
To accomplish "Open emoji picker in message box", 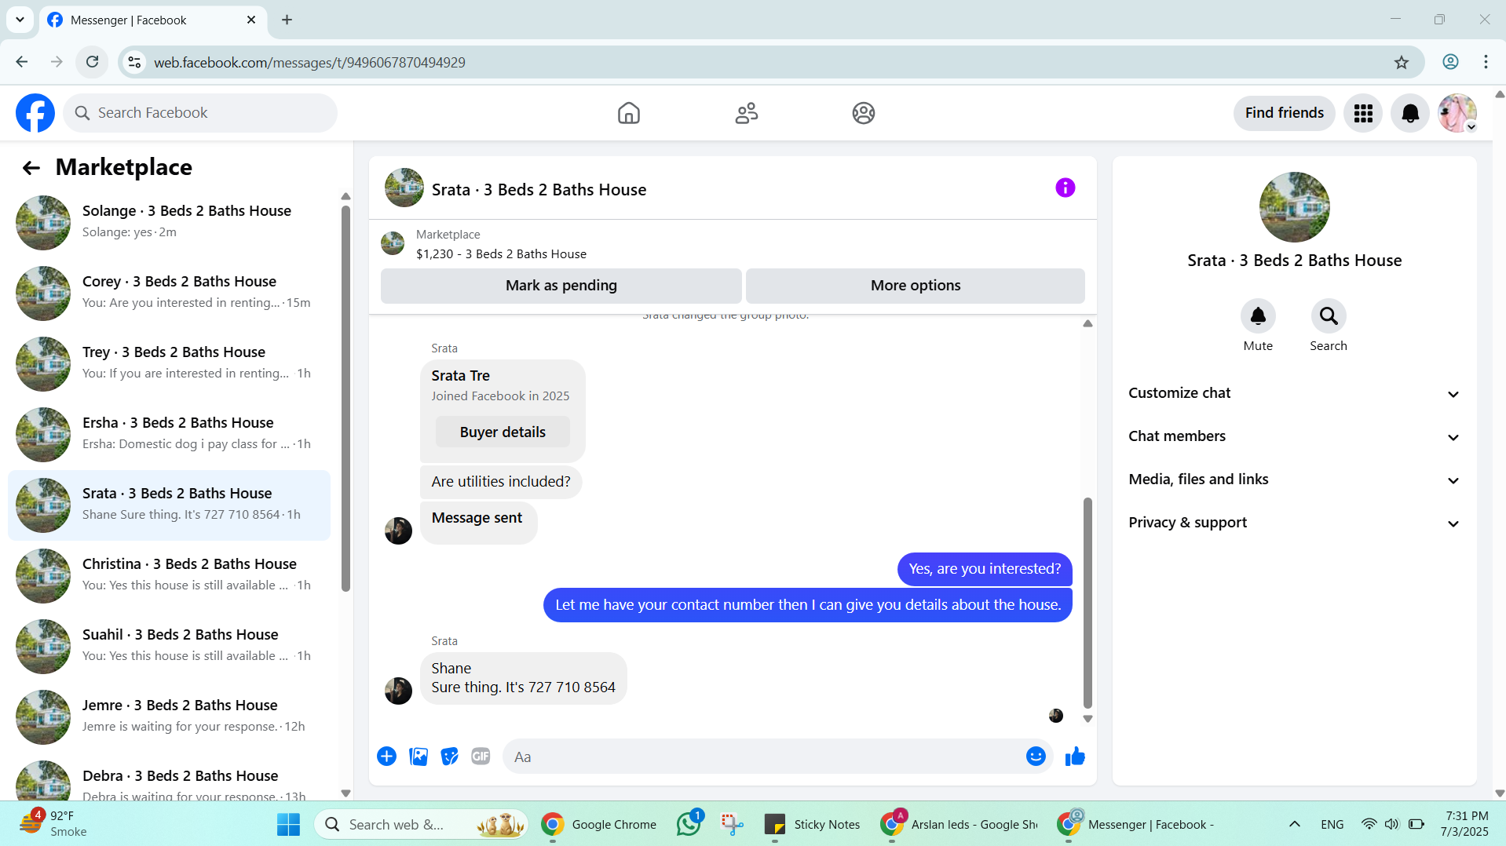I will [x=1036, y=757].
